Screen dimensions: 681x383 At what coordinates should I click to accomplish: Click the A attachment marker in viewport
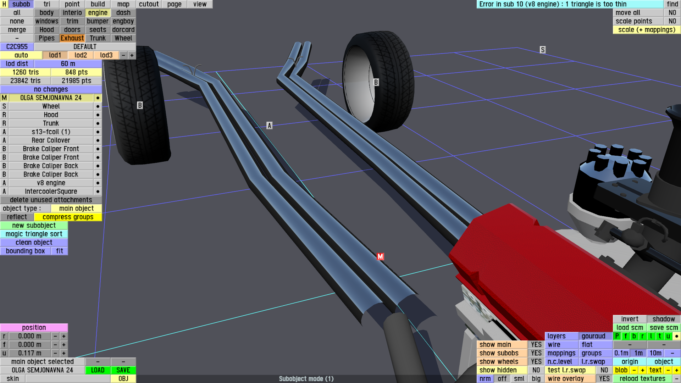tap(269, 126)
